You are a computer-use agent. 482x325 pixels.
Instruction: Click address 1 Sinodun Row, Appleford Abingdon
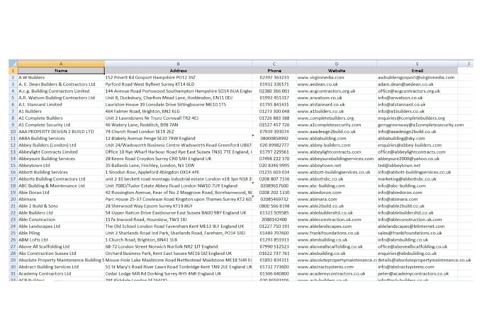point(179,172)
